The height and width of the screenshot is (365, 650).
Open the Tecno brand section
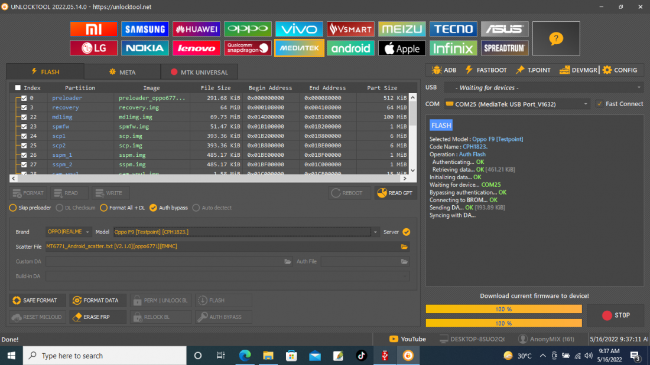click(x=453, y=29)
